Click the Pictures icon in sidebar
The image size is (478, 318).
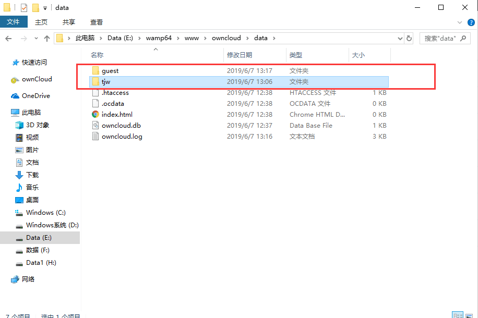pyautogui.click(x=19, y=150)
